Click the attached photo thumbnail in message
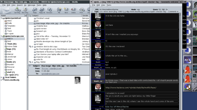 click(x=77, y=80)
